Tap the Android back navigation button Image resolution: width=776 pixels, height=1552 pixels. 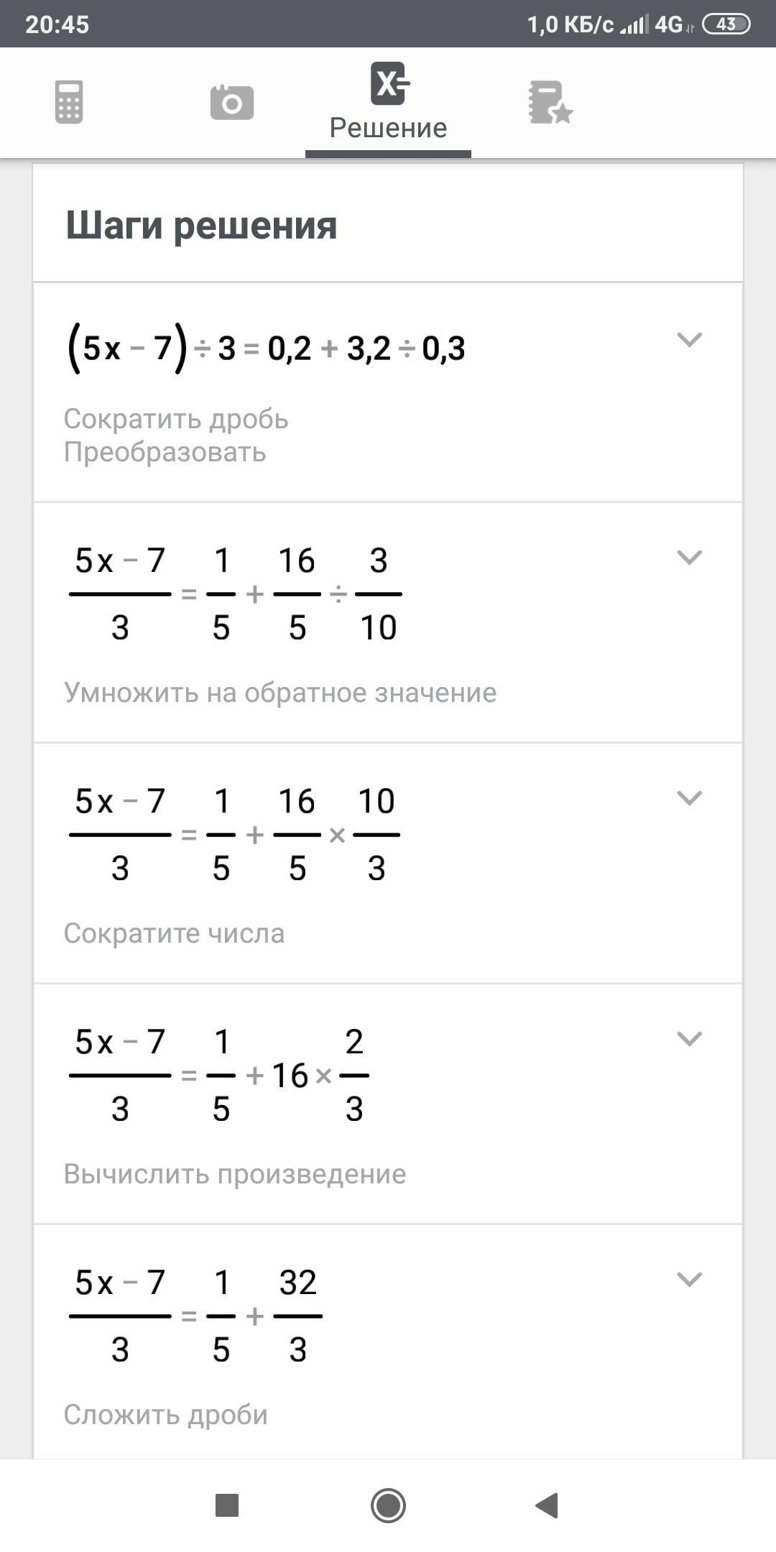click(x=547, y=1505)
